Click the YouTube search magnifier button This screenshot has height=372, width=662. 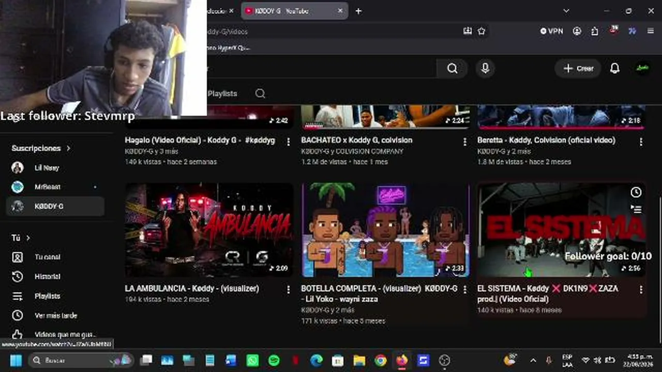coord(452,68)
